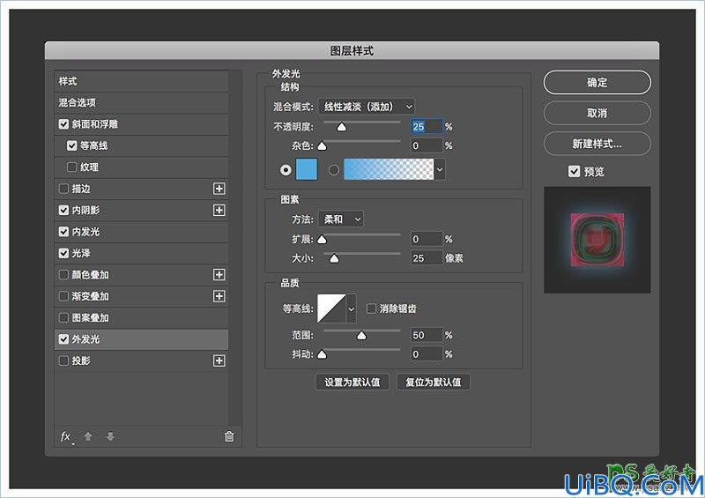
Task: Select the gradient radio button
Action: click(x=334, y=170)
